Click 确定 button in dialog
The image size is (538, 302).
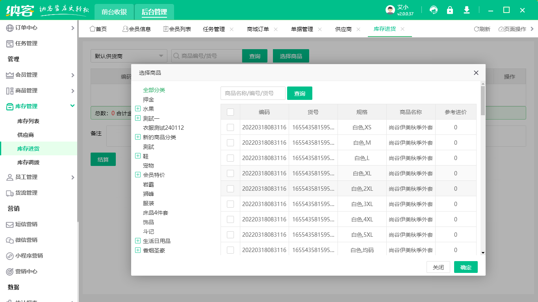(x=466, y=267)
